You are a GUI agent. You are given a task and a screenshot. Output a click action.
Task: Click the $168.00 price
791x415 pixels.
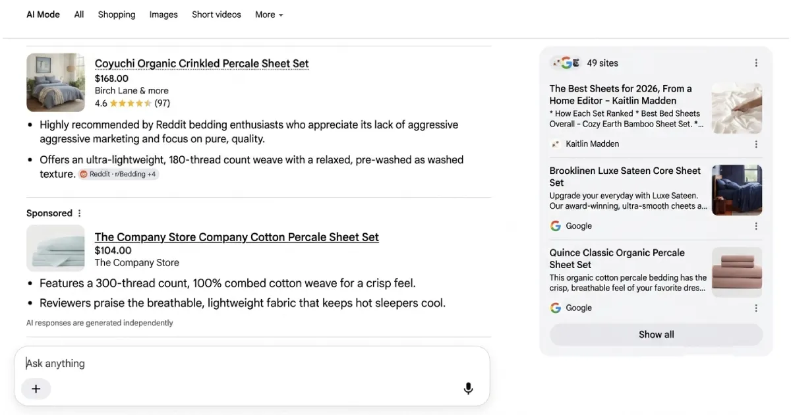tap(111, 78)
